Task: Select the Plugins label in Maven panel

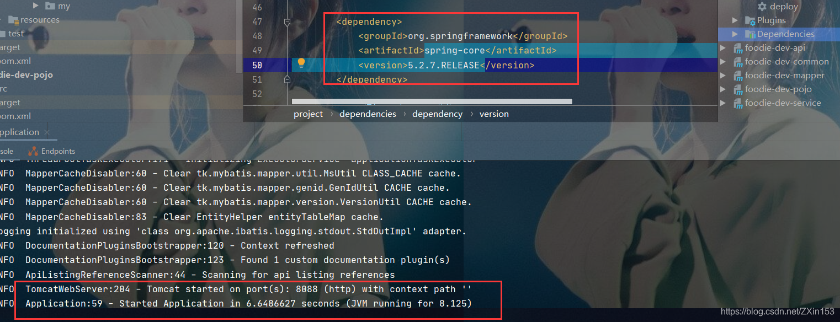Action: pyautogui.click(x=772, y=20)
